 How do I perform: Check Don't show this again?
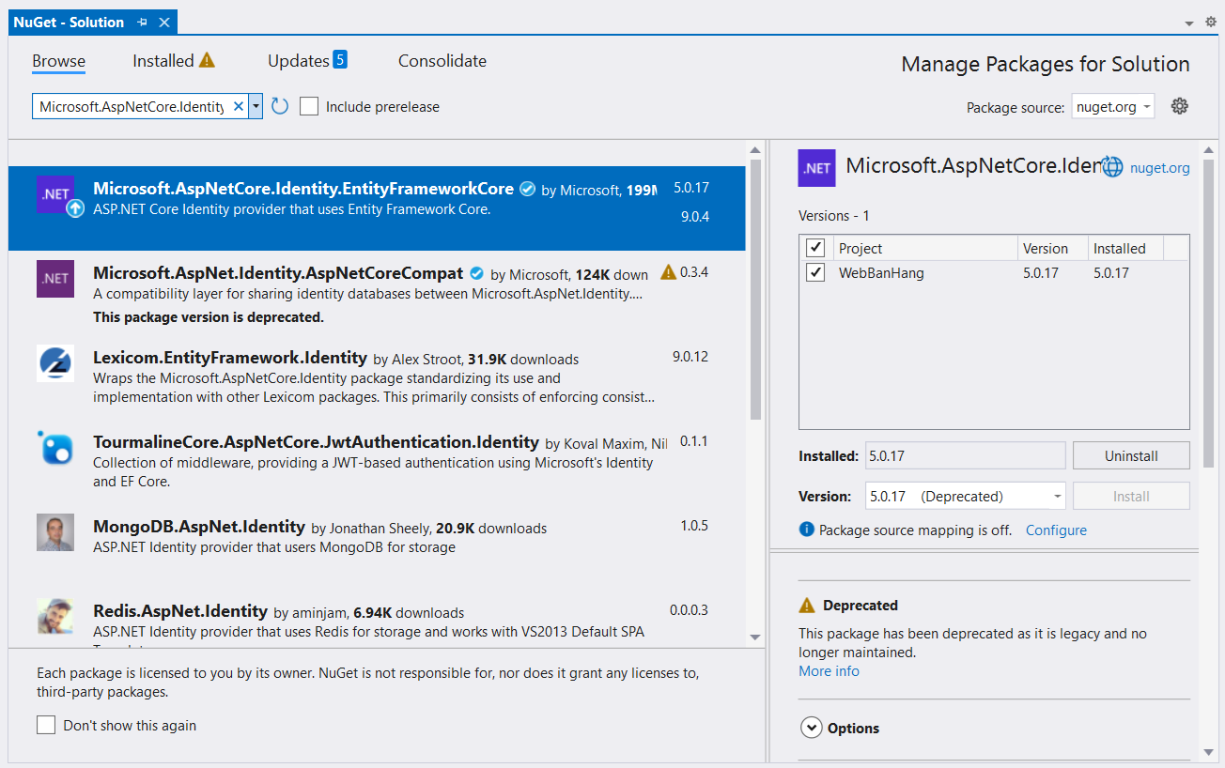46,725
